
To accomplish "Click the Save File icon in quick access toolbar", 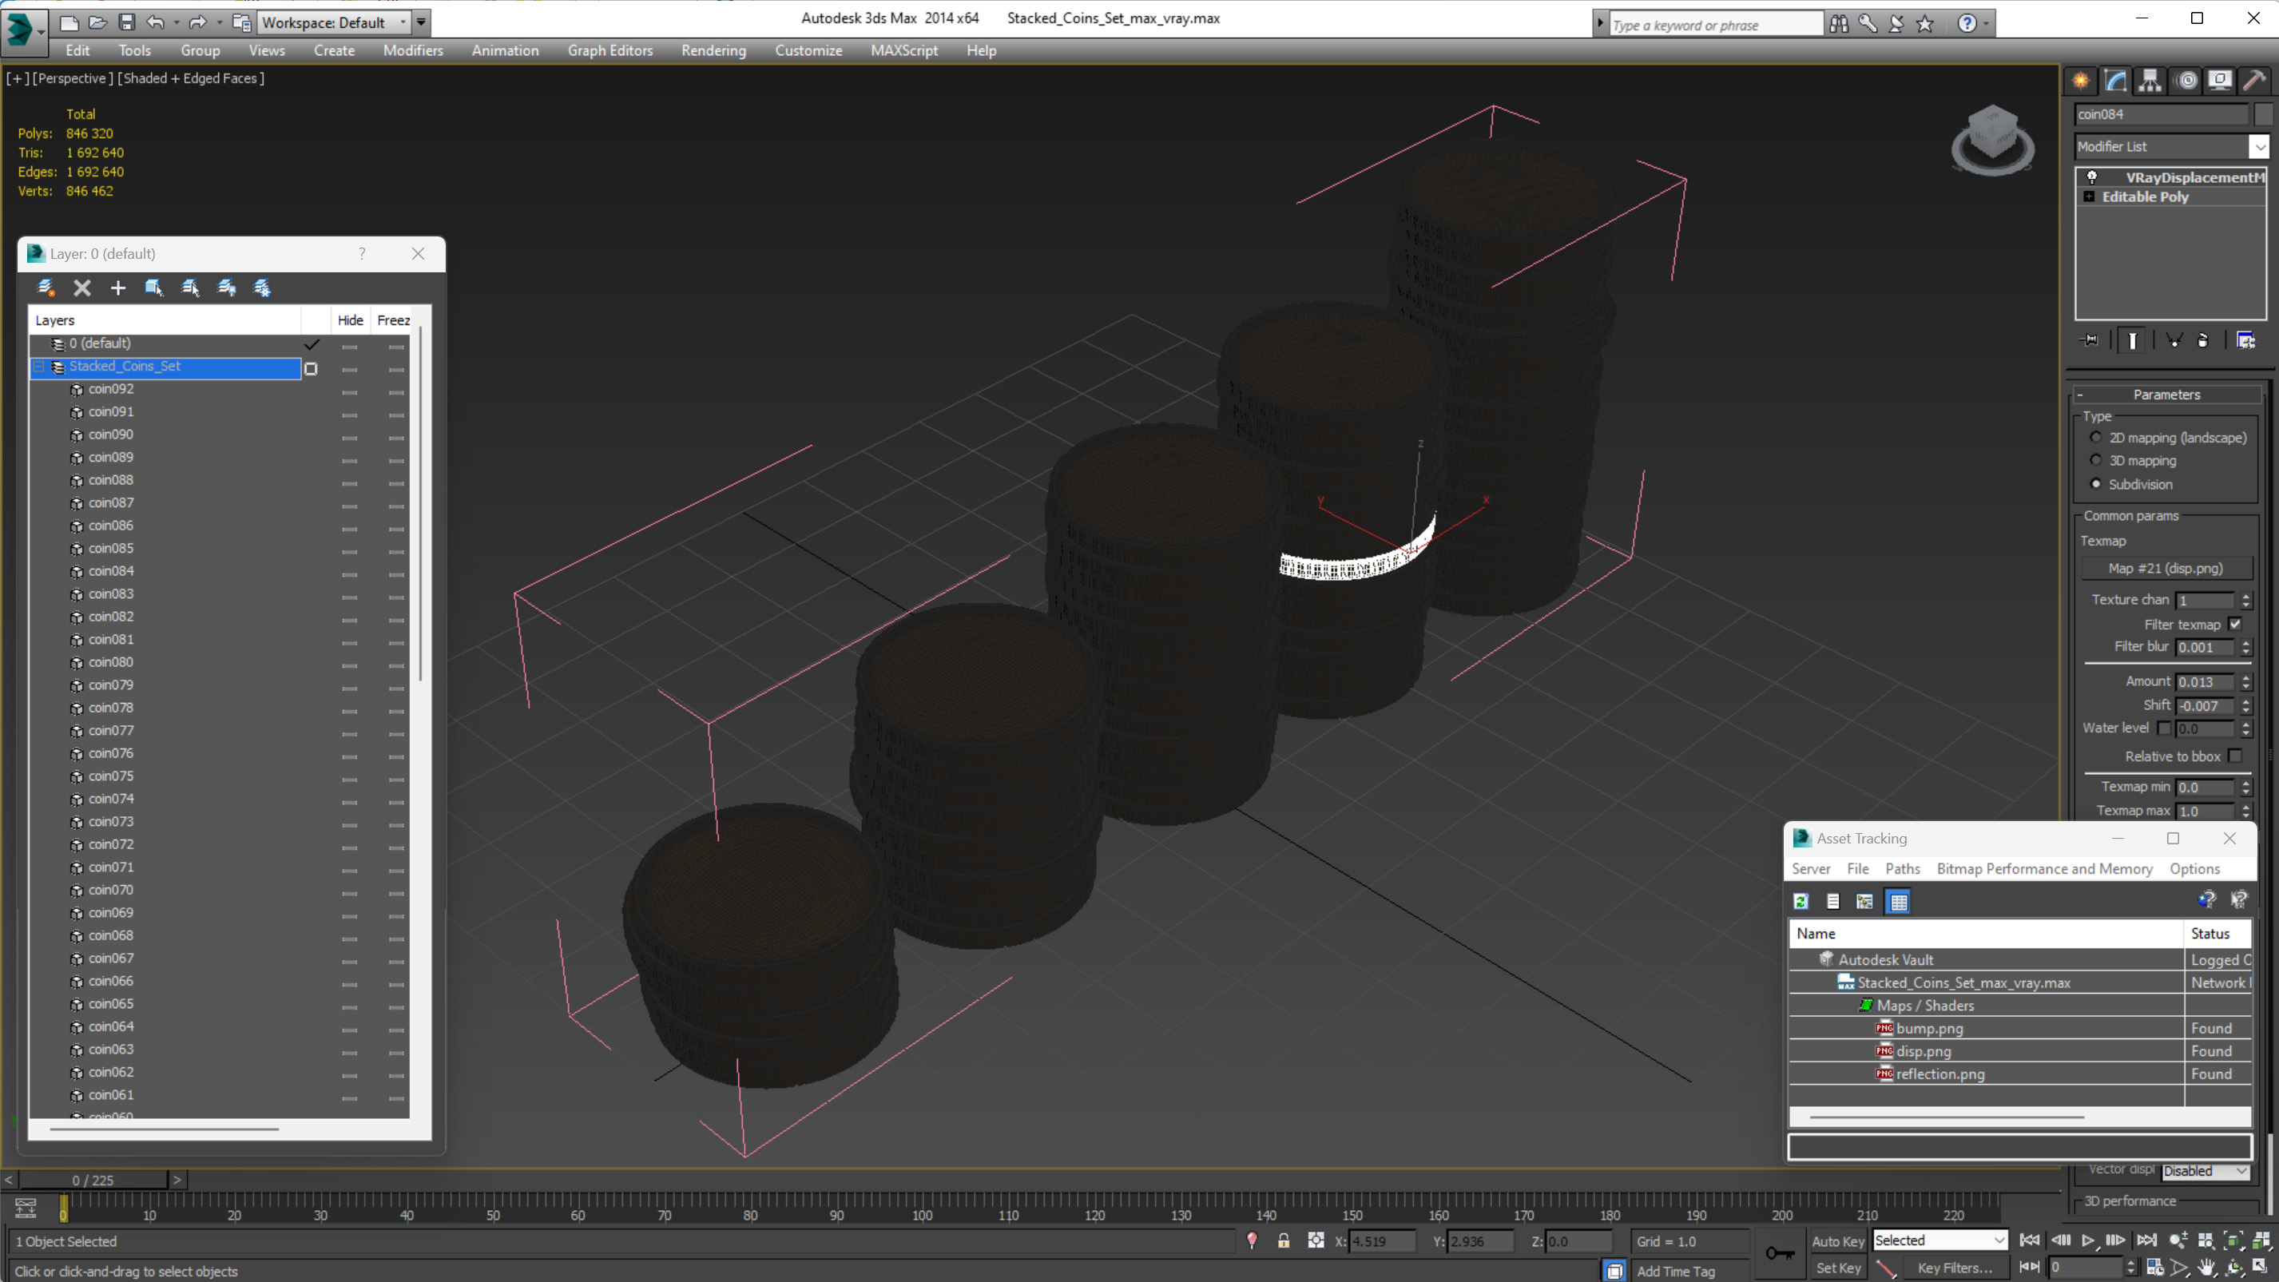I will [x=126, y=22].
